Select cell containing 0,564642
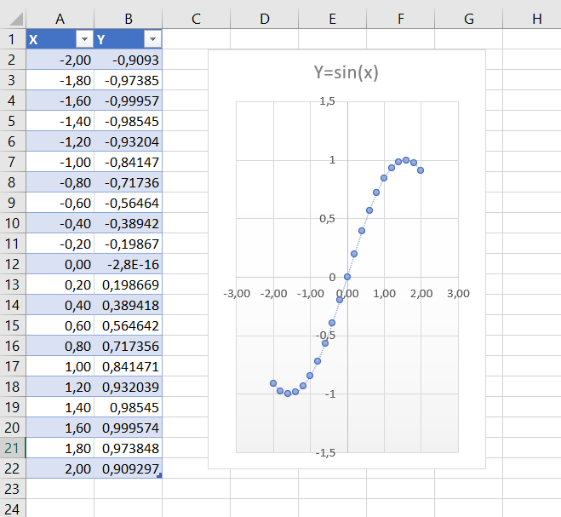Viewport: 561px width, 517px height. click(128, 325)
